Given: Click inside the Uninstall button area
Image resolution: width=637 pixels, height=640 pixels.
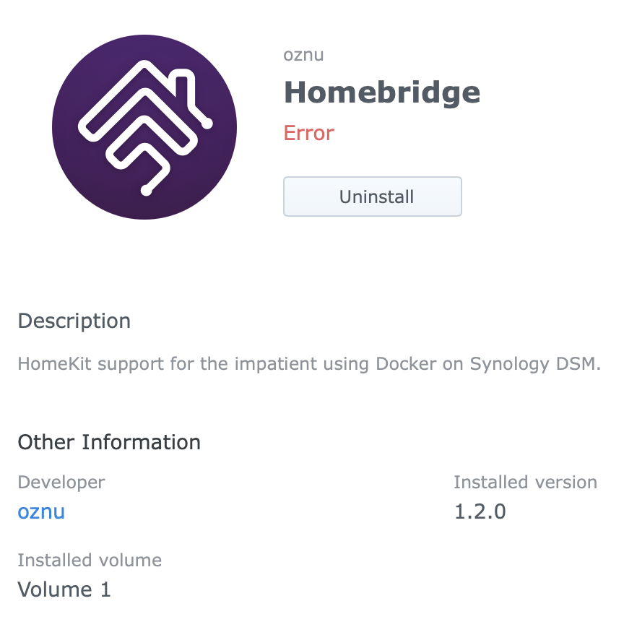Looking at the screenshot, I should tap(372, 196).
